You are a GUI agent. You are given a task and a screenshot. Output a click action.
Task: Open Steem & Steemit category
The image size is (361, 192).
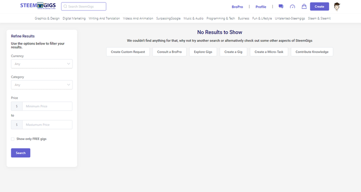(319, 18)
